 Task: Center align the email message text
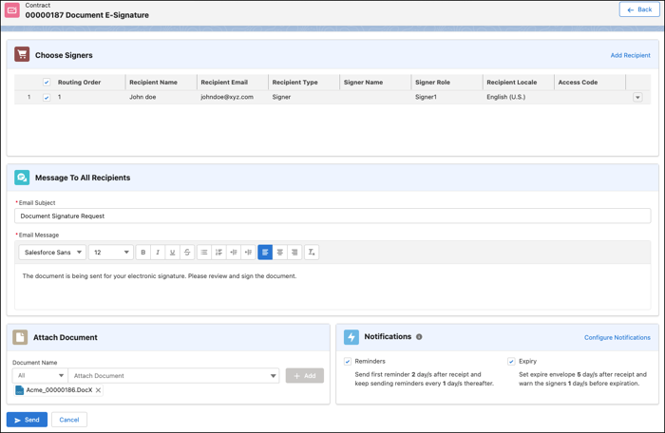click(x=280, y=253)
